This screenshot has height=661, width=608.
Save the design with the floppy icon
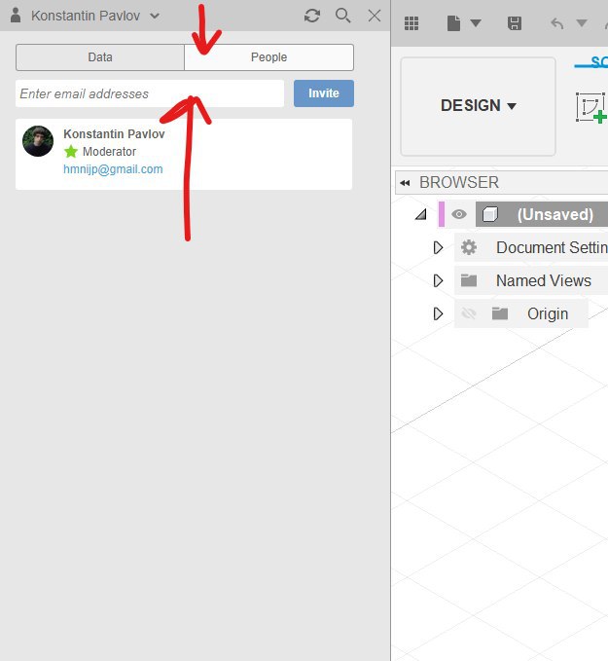tap(515, 23)
